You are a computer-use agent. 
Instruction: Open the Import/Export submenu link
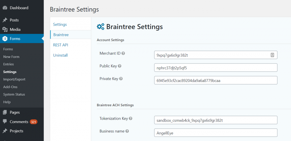(x=14, y=79)
